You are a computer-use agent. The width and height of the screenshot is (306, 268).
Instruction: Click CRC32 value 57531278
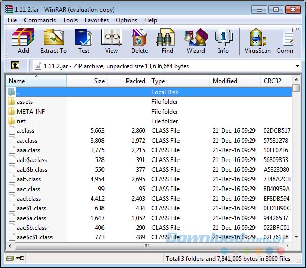pos(275,141)
